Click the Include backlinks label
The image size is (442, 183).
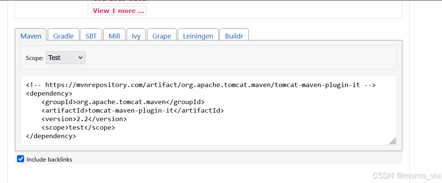49,160
